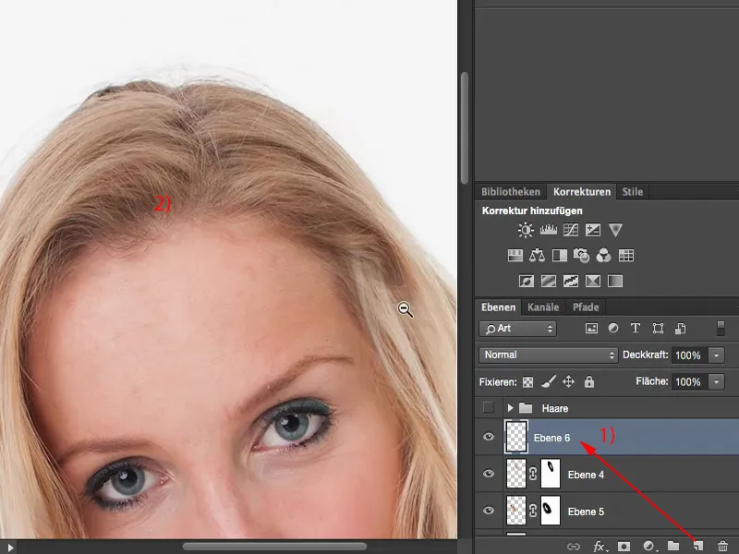Add a Photo Filter adjustment
The width and height of the screenshot is (739, 554).
click(x=582, y=256)
